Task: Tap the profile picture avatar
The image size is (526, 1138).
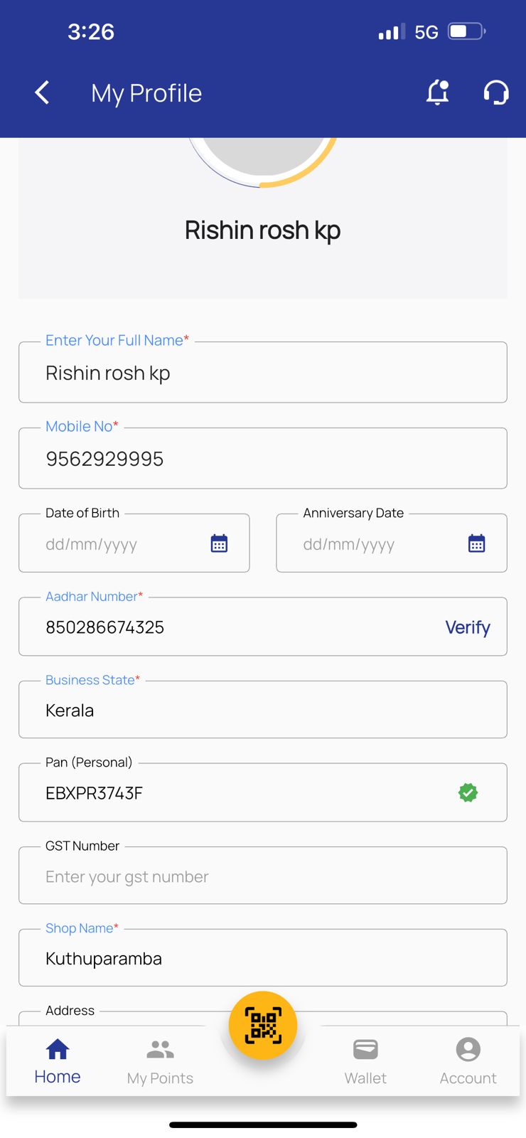Action: 263,156
